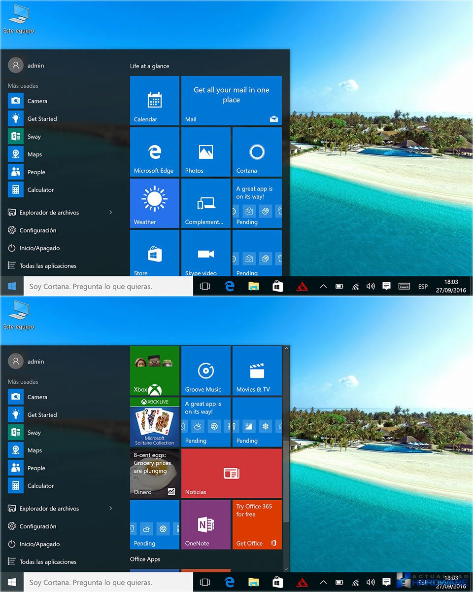
Task: Click the Start menu scrollbar up arrow
Action: pyautogui.click(x=286, y=349)
